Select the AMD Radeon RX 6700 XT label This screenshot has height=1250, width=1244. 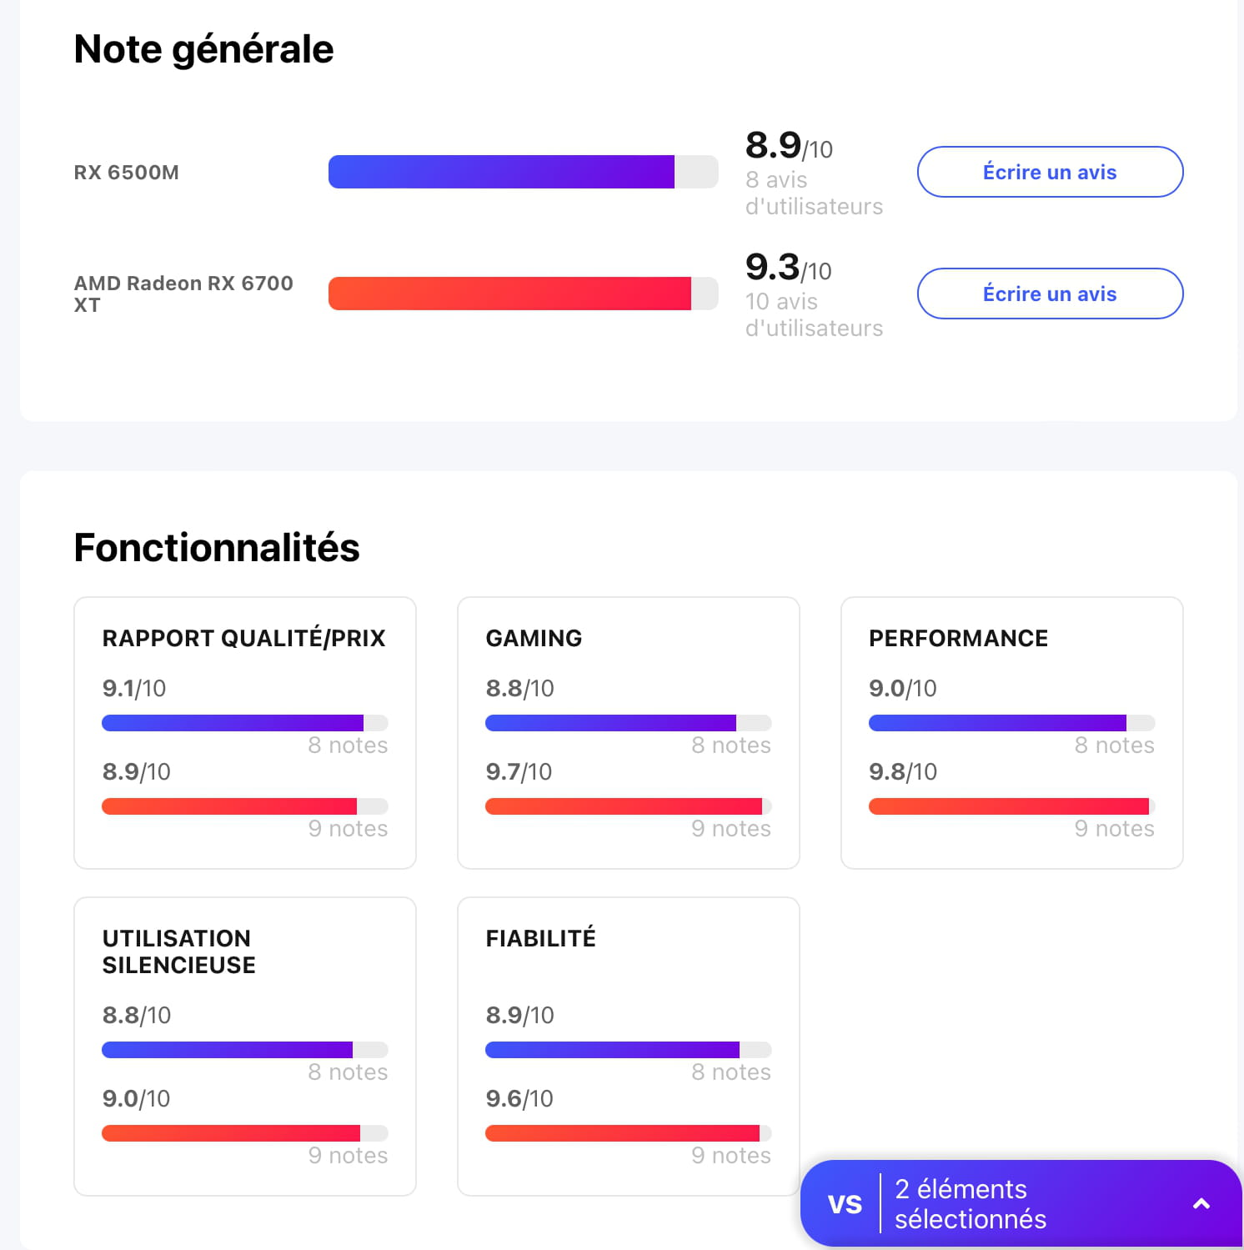click(183, 294)
